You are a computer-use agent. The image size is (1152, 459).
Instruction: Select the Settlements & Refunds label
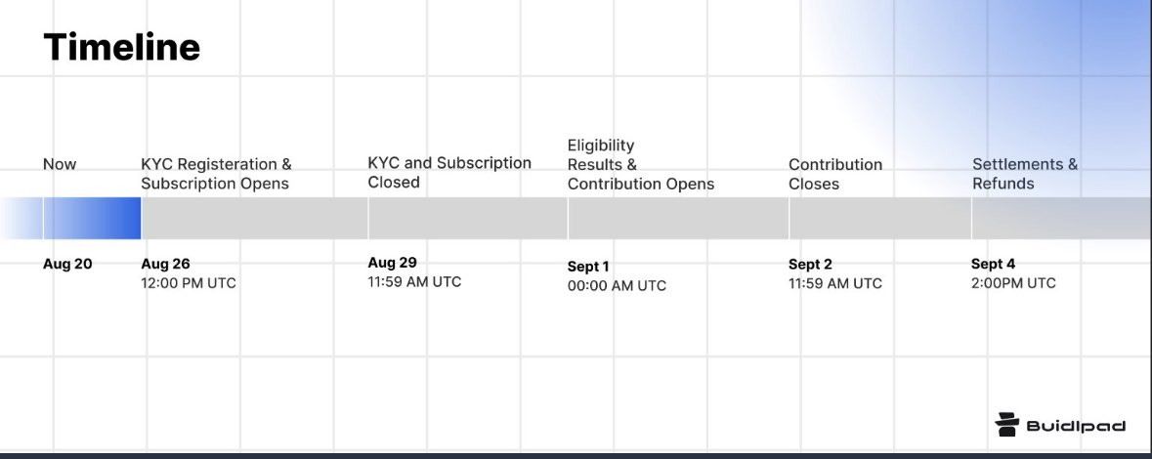1025,173
